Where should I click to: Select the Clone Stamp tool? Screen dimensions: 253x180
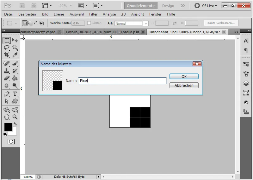click(7, 71)
